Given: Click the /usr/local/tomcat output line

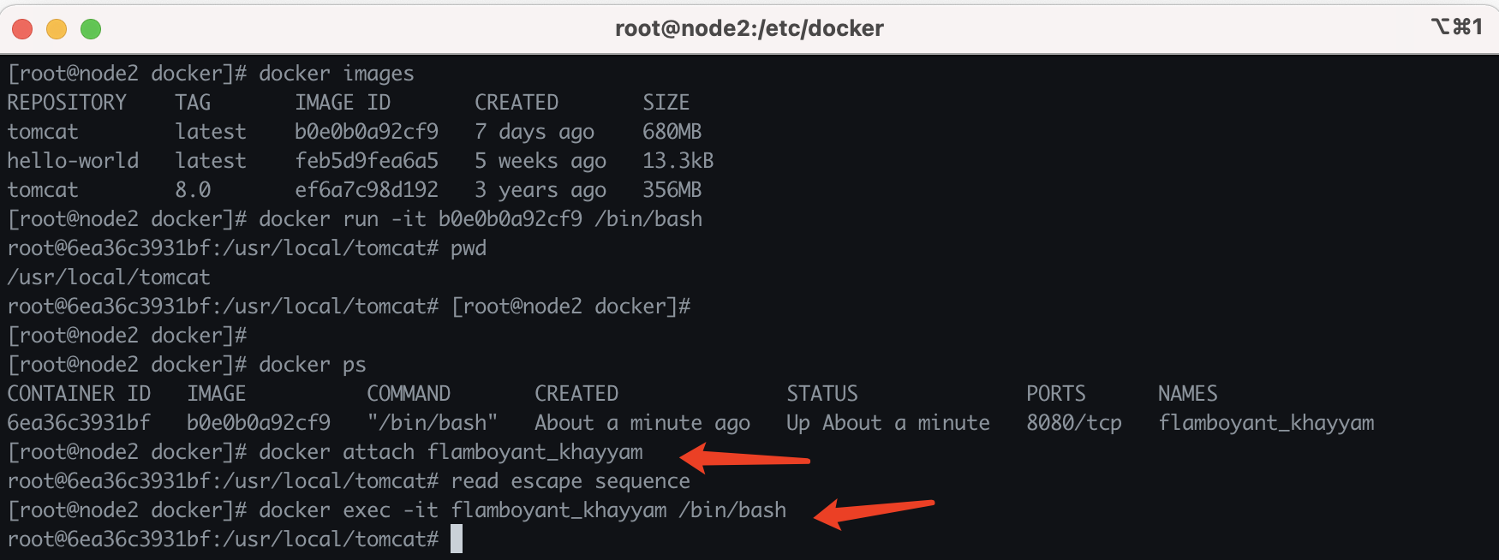Looking at the screenshot, I should (x=109, y=277).
